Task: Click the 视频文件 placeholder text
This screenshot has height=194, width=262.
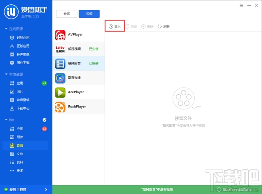Action: tap(183, 118)
